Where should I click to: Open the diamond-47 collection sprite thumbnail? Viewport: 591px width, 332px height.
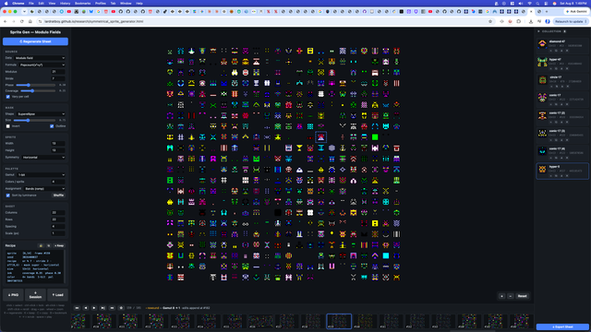tap(542, 44)
